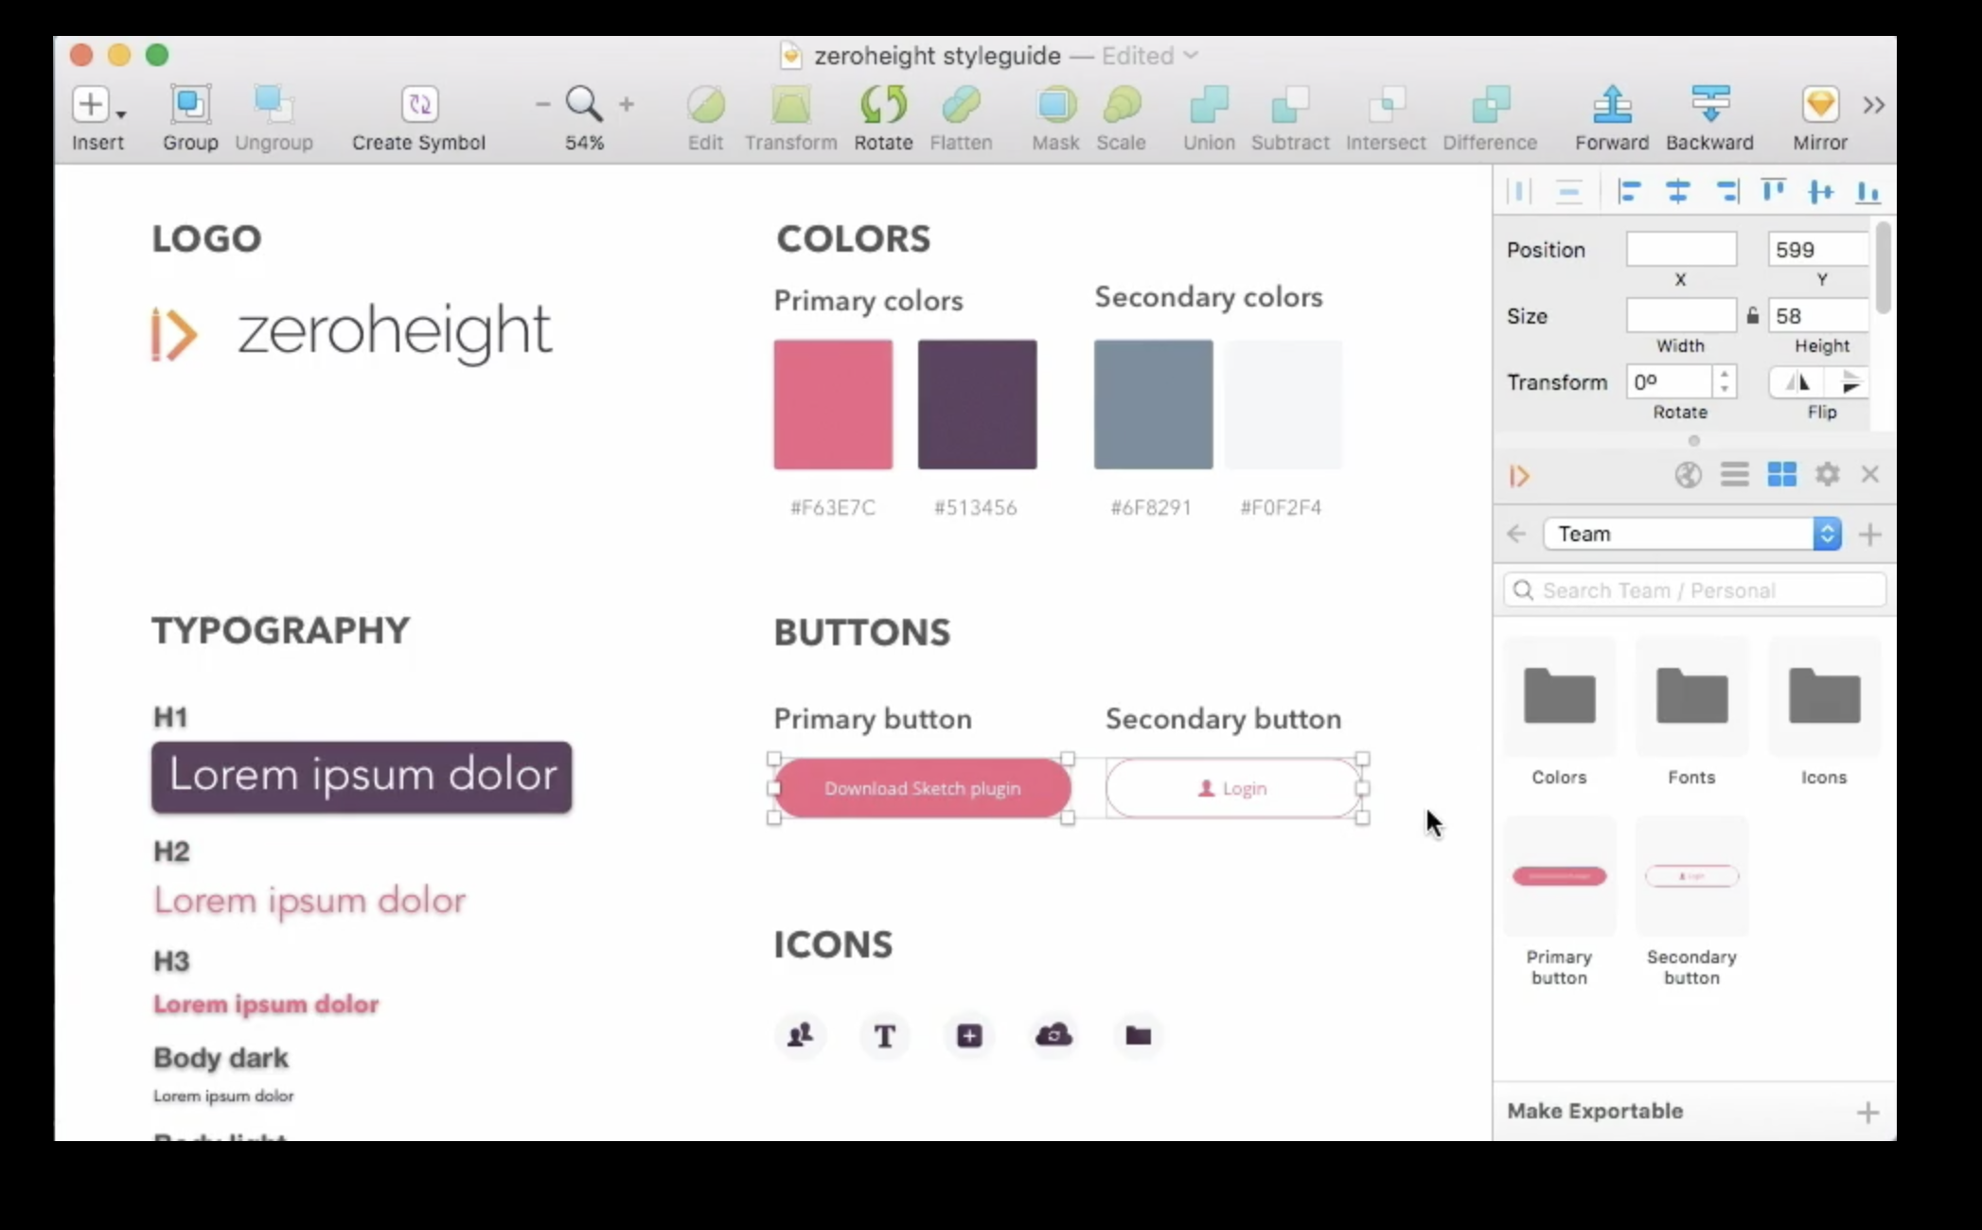Select the #F63E7C primary color swatch
This screenshot has height=1230, width=1982.
(x=833, y=404)
